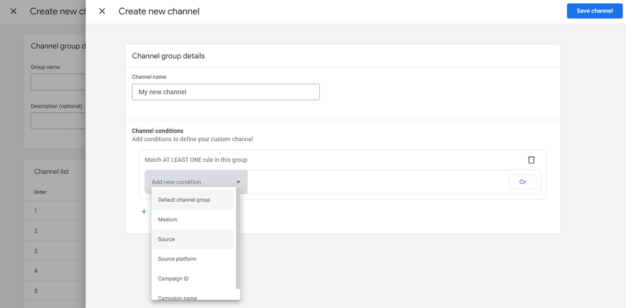Click 'Match AT LEAST ONE rule in this group' text

pyautogui.click(x=196, y=160)
